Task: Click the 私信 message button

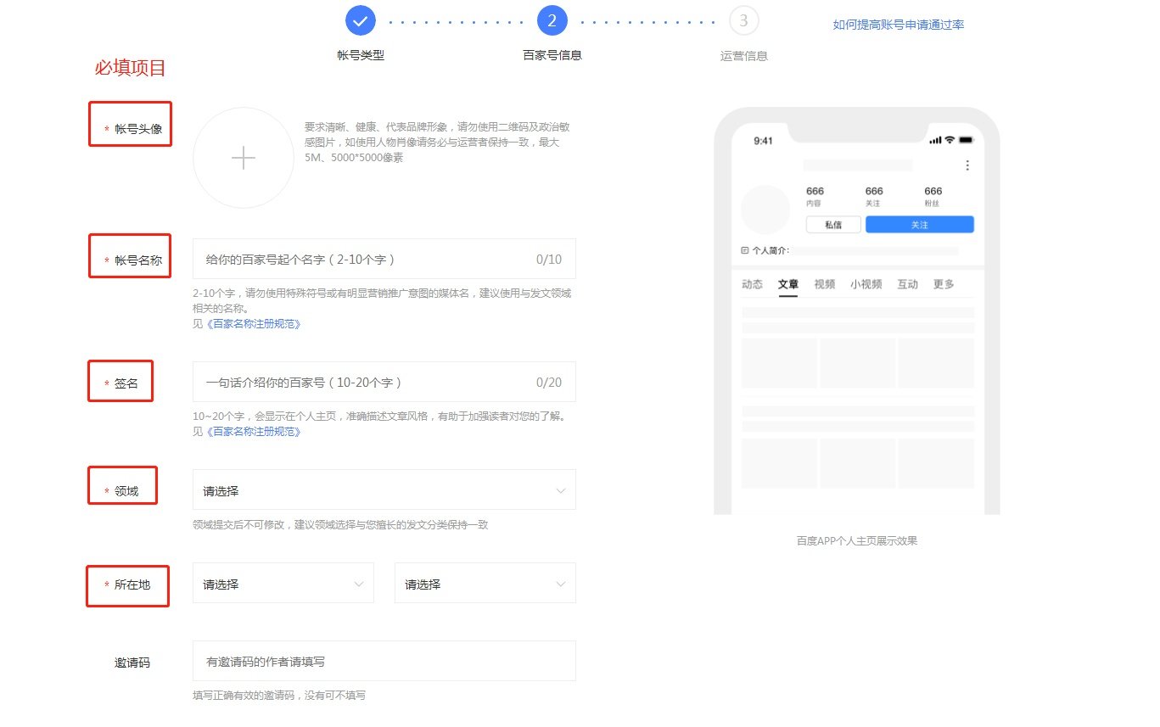Action: tap(832, 224)
